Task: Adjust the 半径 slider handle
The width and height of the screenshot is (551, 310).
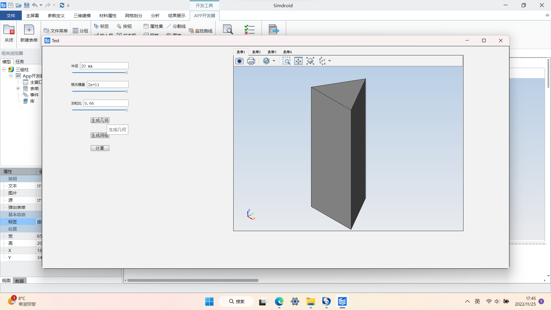Action: [x=127, y=73]
